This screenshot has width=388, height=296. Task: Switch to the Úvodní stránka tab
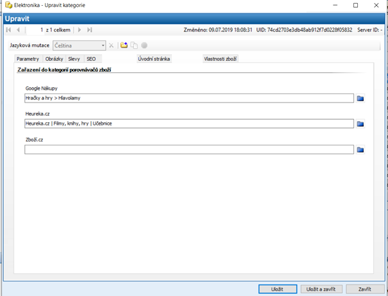154,59
